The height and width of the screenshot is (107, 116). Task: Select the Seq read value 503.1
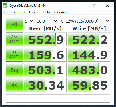[x=45, y=70]
